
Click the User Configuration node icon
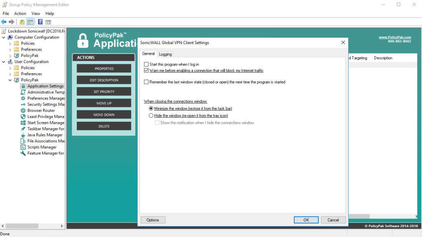[x=10, y=62]
